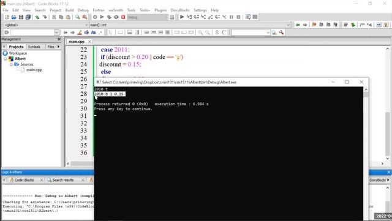Open settings wrench icon in toolbar
Screen dimensions: 392x221
click(x=281, y=33)
